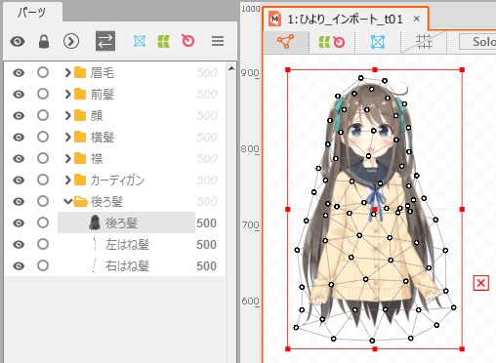The height and width of the screenshot is (363, 496).
Task: Open the Parts panel hamburger menu
Action: coord(218,41)
